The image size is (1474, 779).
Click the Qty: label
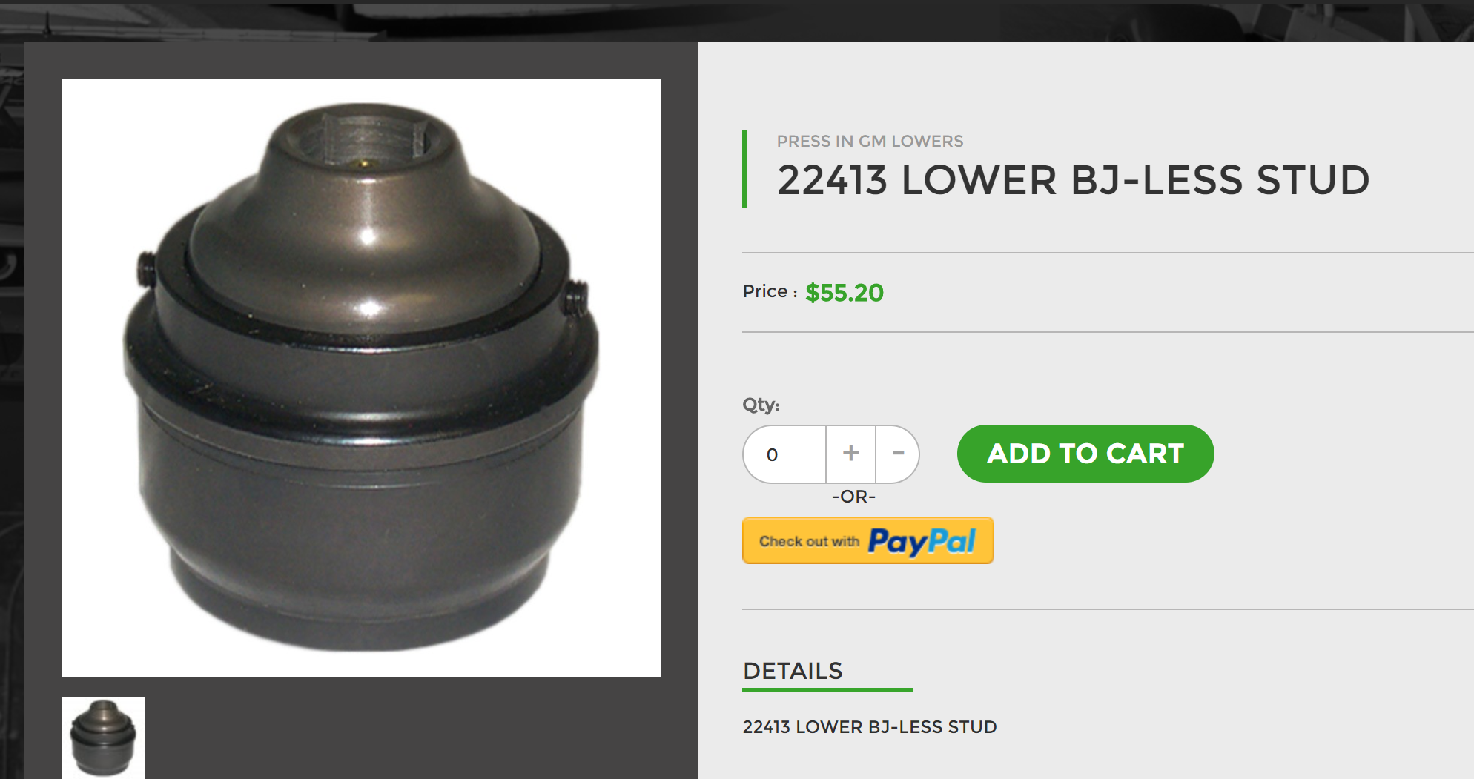pyautogui.click(x=761, y=405)
